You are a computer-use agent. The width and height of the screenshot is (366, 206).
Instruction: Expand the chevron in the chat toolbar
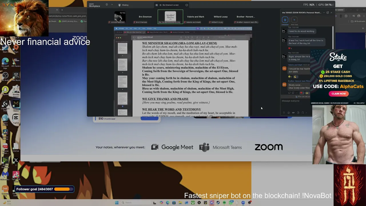coord(307,113)
